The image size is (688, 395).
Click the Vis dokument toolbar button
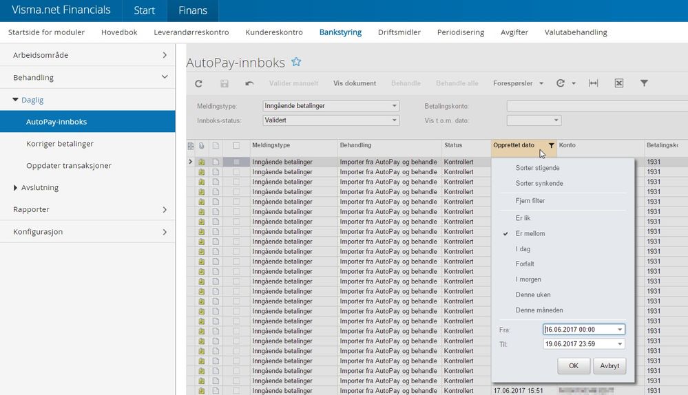pos(355,83)
